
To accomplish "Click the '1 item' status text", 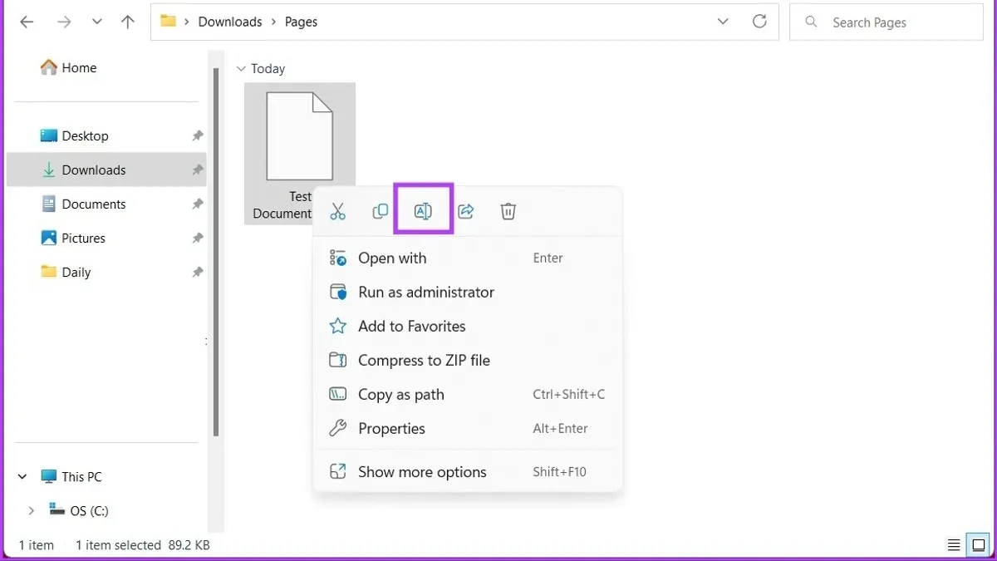I will coord(36,545).
